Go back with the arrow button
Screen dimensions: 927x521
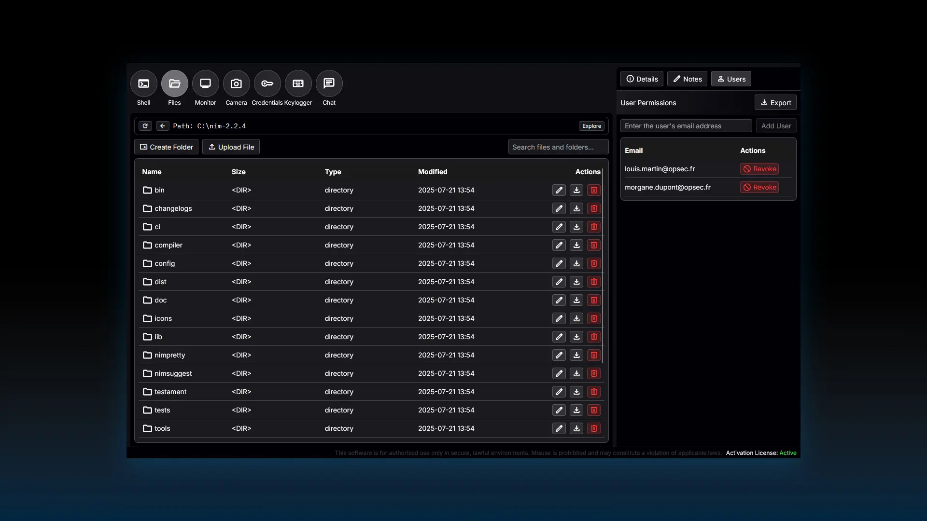coord(162,126)
